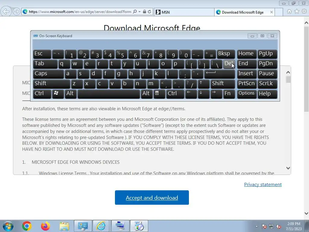Open Favorites with the star icon
This screenshot has height=232, width=309.
coord(297,11)
